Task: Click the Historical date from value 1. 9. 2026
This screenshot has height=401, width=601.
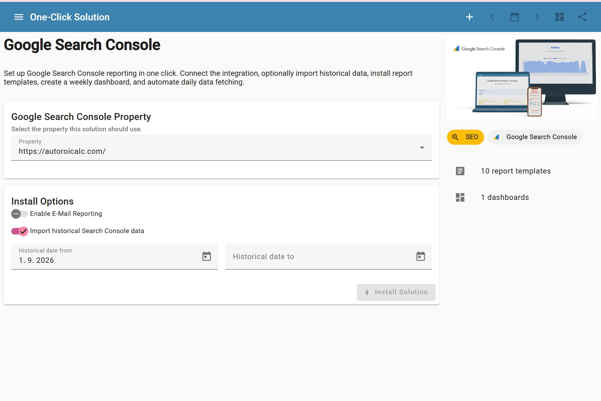Action: pos(36,260)
